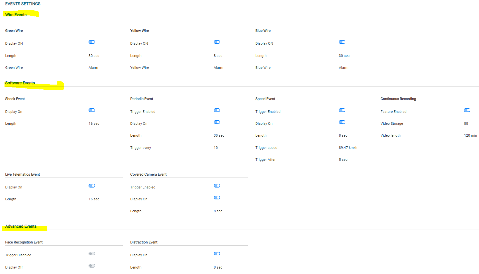The image size is (479, 274).
Task: Click the Trigger Disabled label
Action: pyautogui.click(x=18, y=255)
